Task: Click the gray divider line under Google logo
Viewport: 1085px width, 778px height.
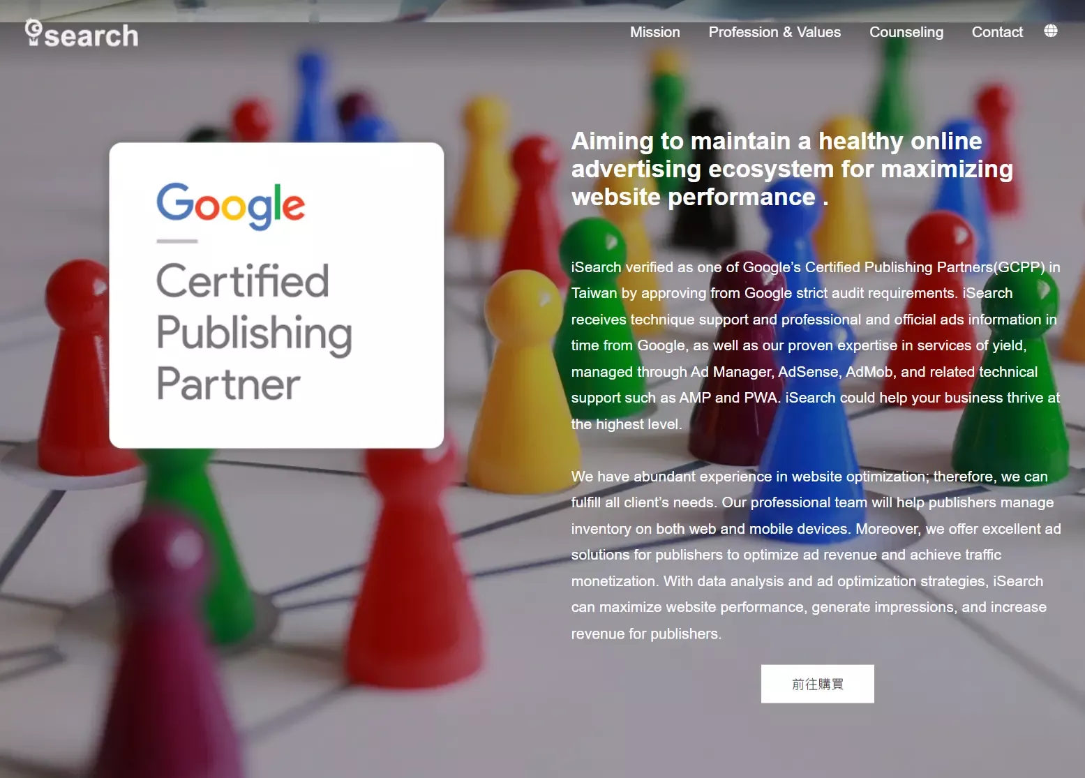Action: [x=177, y=241]
